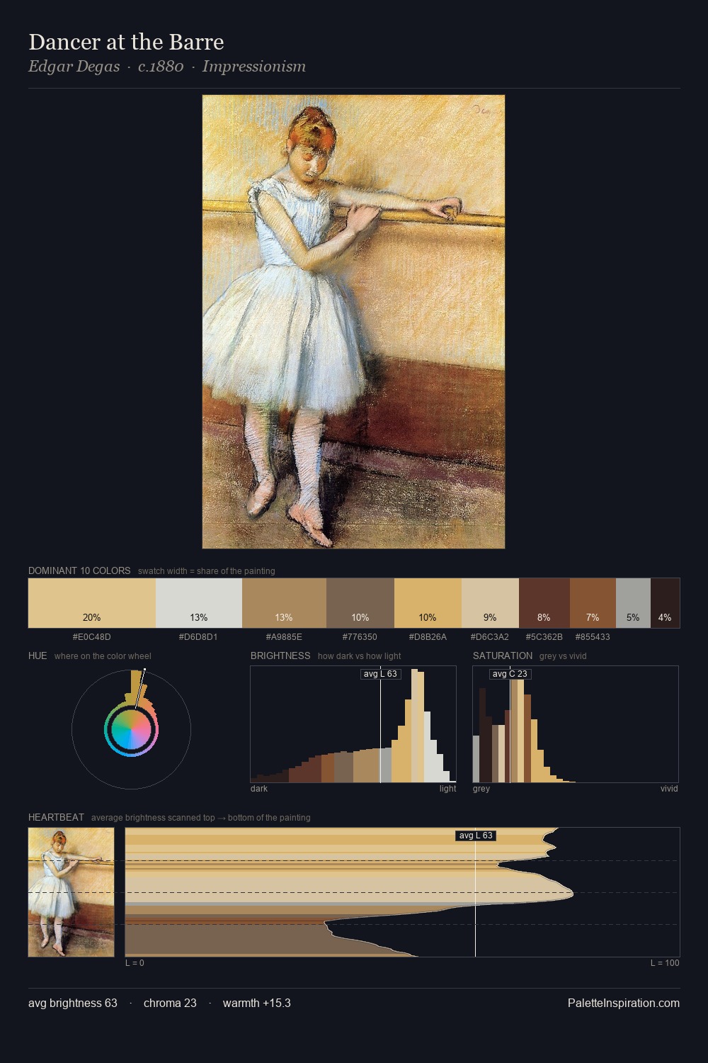Click the "avg L 63" tag in brightness histogram
708x1063 pixels.
pos(380,674)
